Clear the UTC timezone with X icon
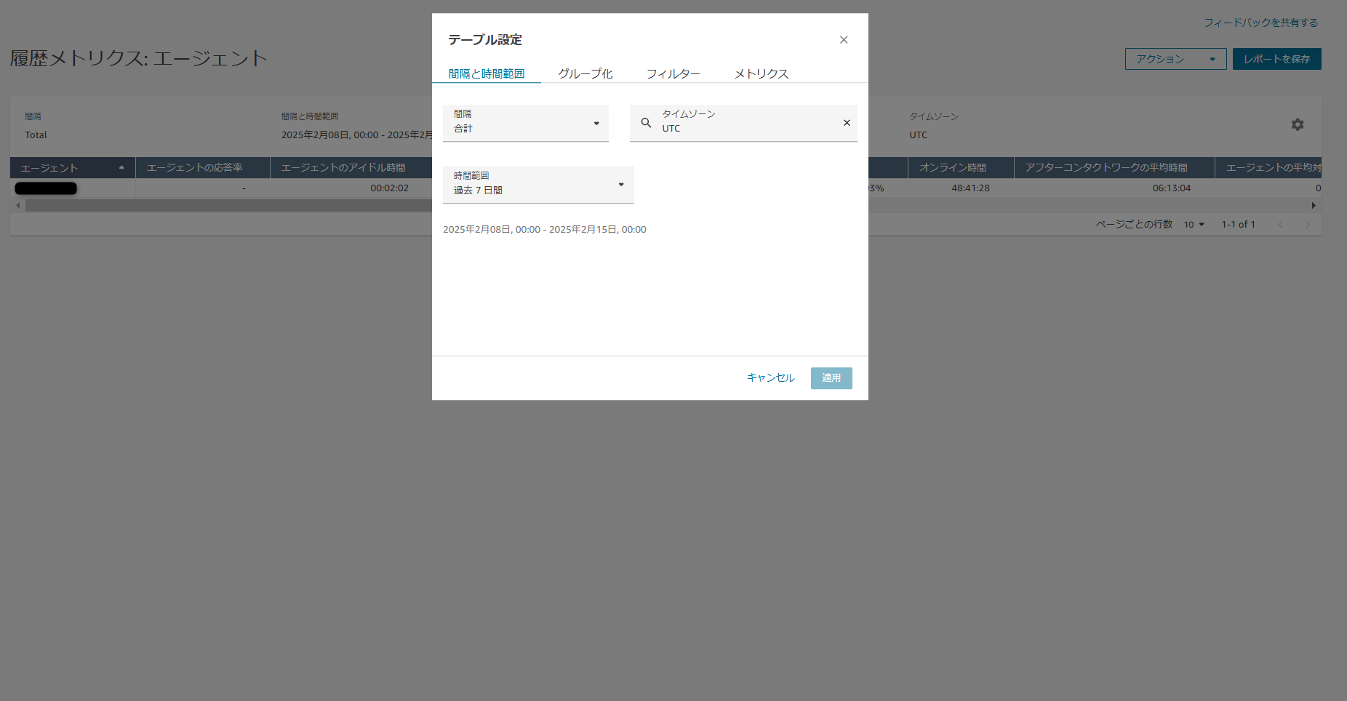Screen dimensions: 1347x701 coord(847,123)
